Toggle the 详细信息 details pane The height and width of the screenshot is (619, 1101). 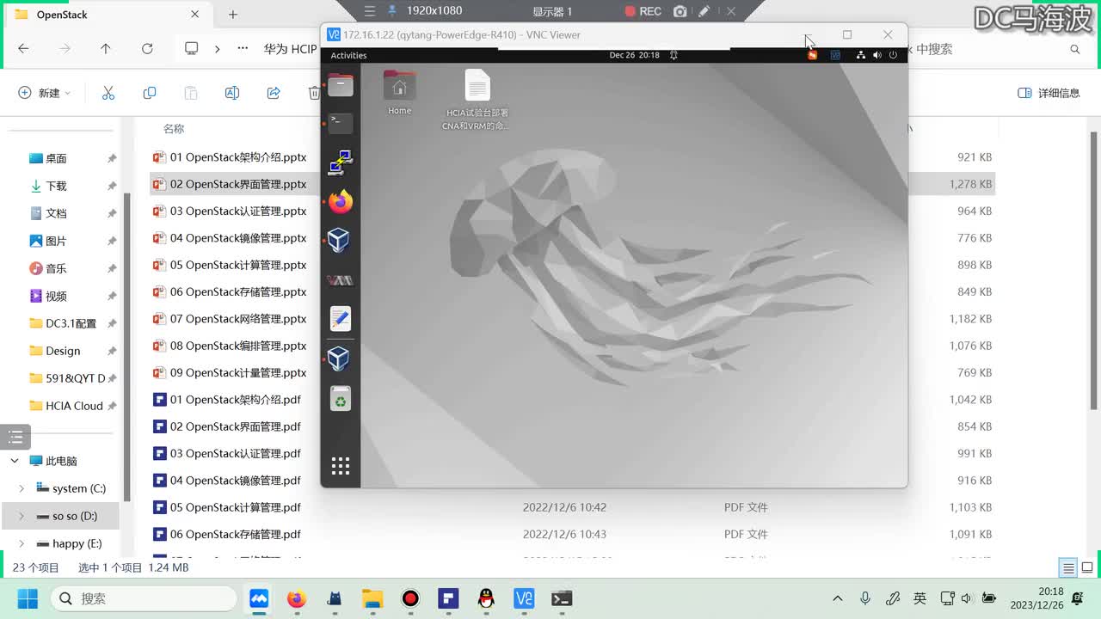click(1049, 93)
